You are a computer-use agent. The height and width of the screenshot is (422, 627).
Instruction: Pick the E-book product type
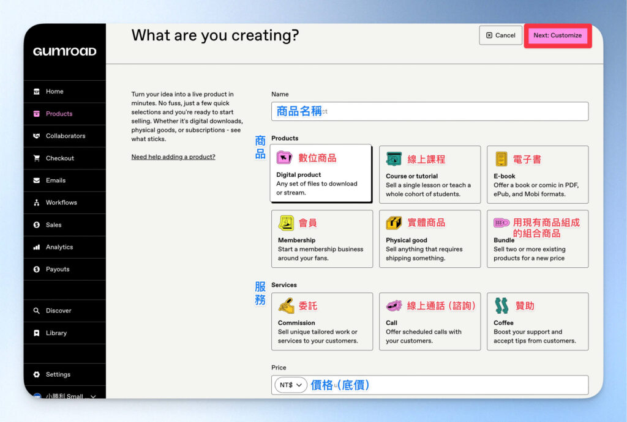click(x=538, y=174)
